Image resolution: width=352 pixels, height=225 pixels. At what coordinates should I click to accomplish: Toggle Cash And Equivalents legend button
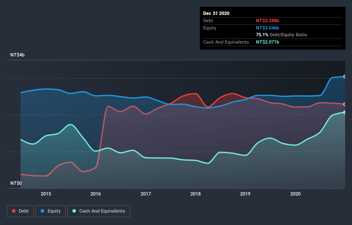pyautogui.click(x=99, y=211)
